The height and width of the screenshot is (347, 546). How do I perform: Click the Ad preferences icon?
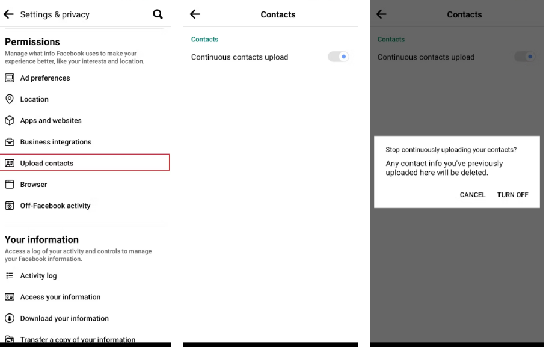click(10, 78)
